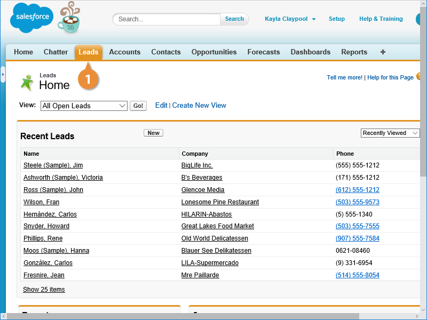Open Help for this Page link
Viewport: 427px width, 320px height.
click(390, 77)
